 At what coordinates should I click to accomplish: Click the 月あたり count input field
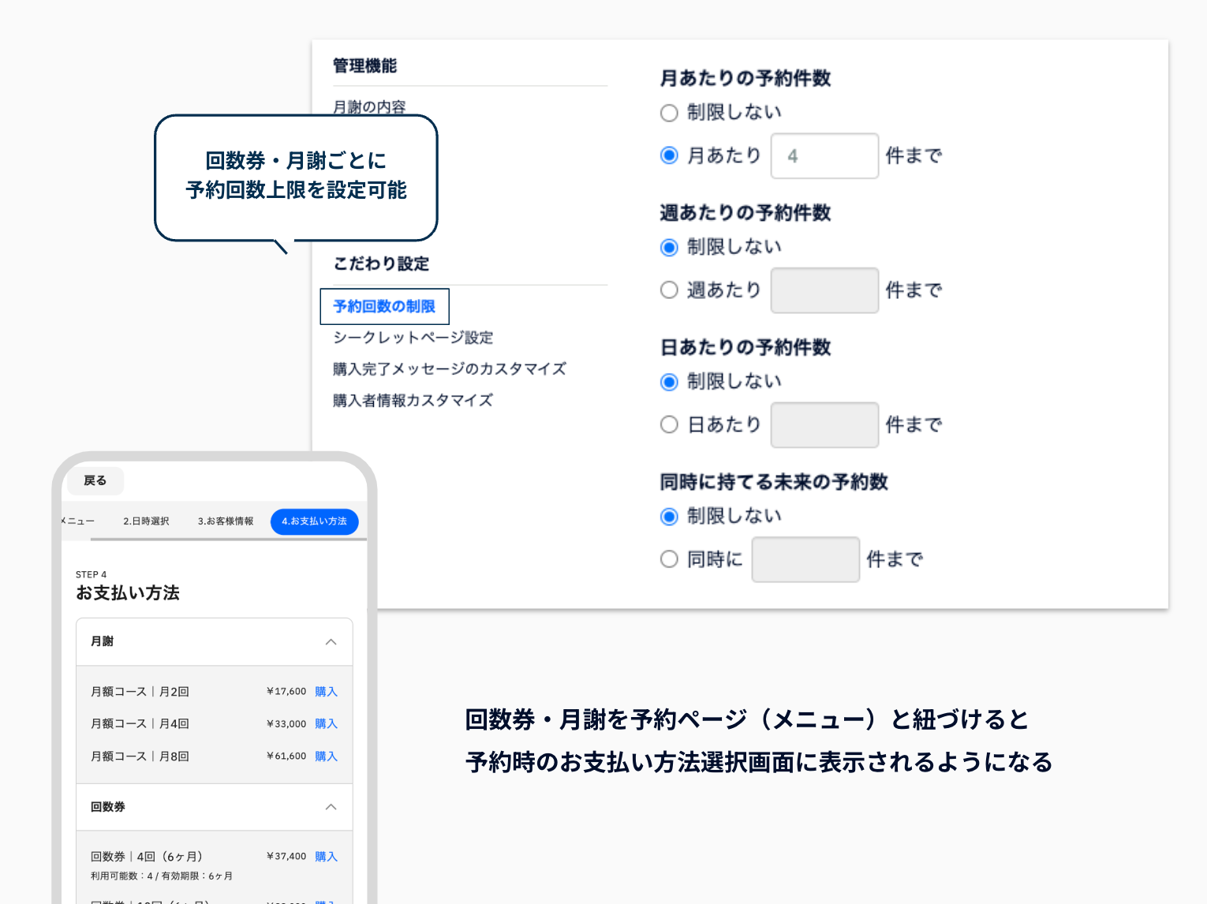(x=824, y=156)
